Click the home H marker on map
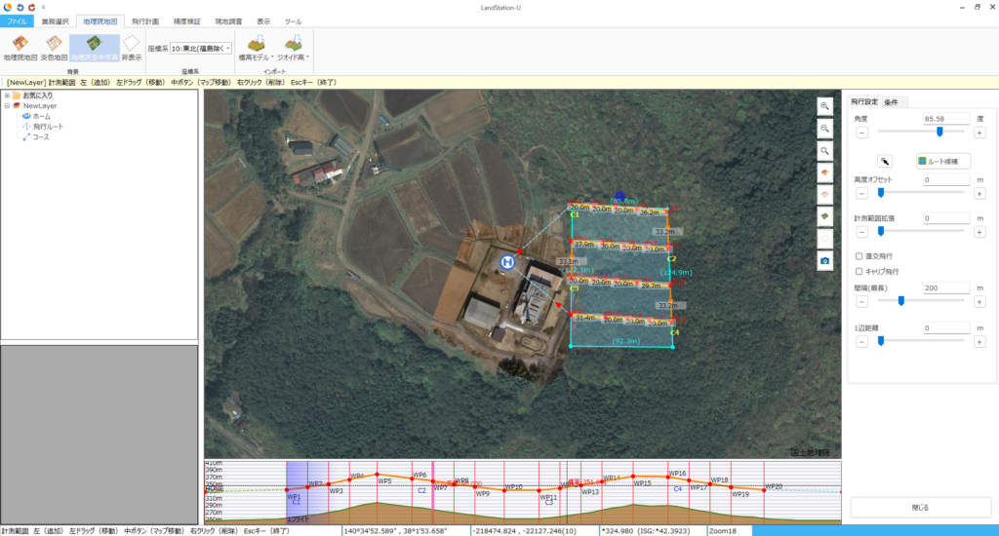This screenshot has height=536, width=999. pos(506,262)
